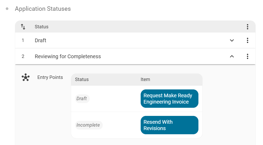Click the Application Statuses heading
The image size is (263, 145).
pos(43,9)
